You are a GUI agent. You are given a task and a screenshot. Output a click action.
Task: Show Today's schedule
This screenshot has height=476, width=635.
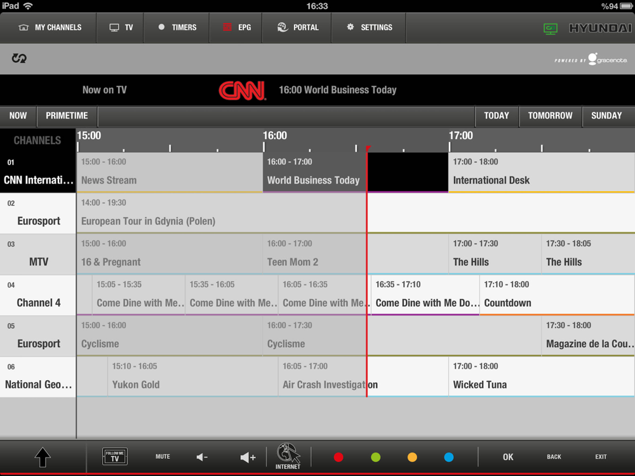tap(497, 116)
